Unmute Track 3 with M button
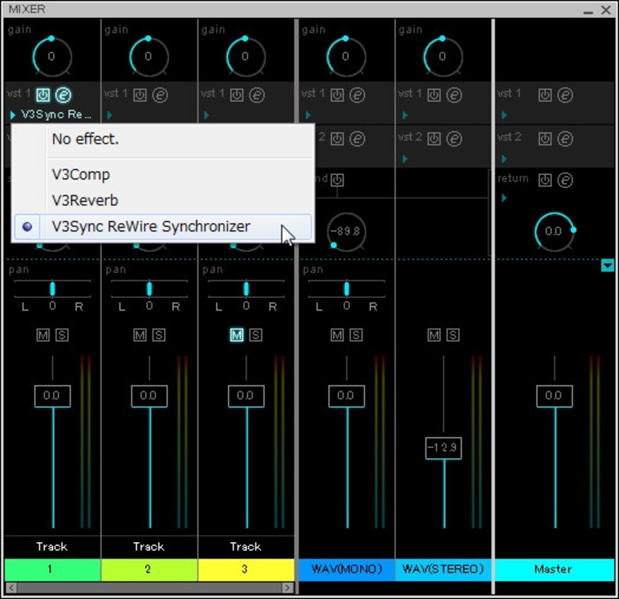 tap(236, 335)
